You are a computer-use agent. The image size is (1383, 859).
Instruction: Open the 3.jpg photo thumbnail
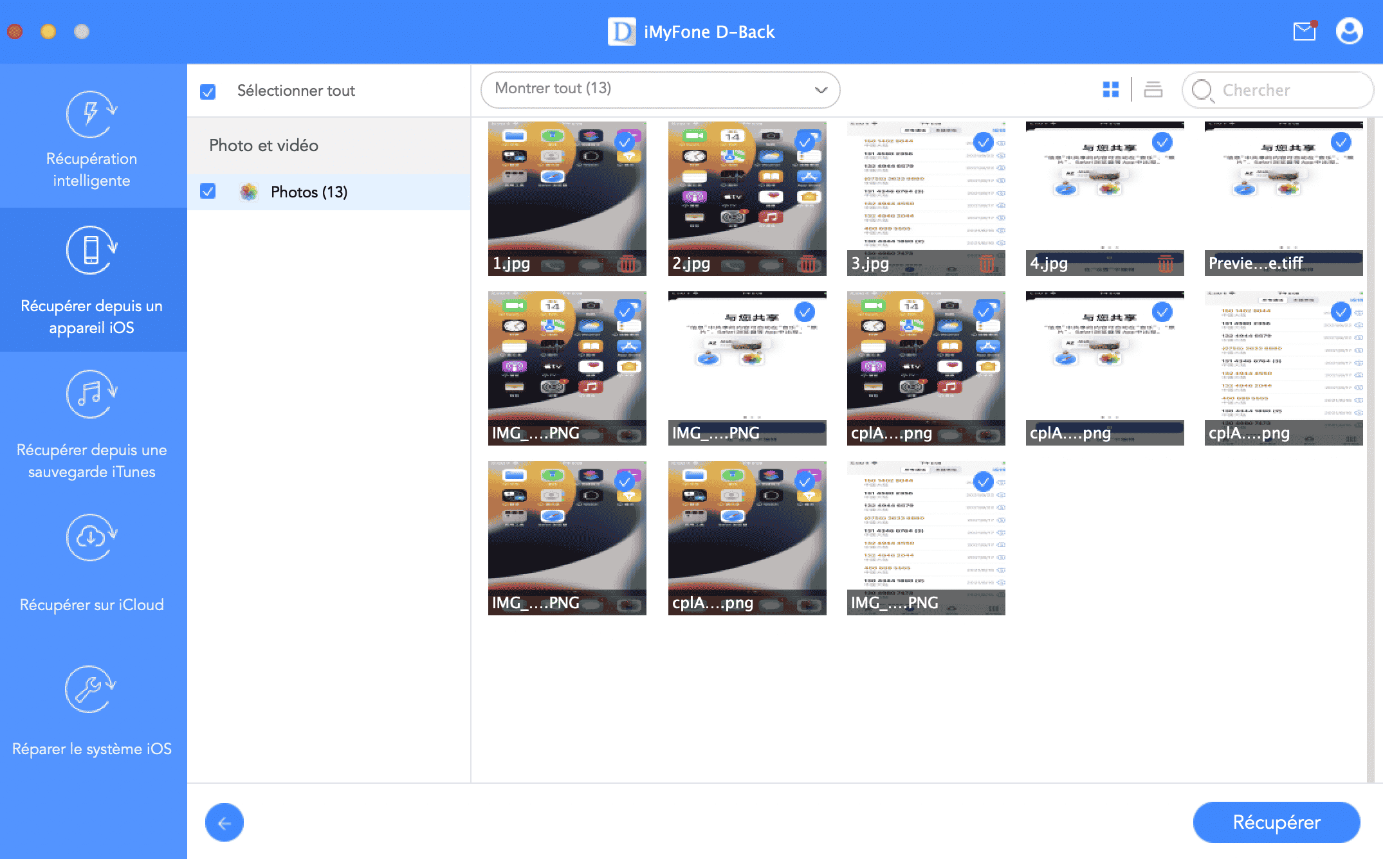click(926, 199)
